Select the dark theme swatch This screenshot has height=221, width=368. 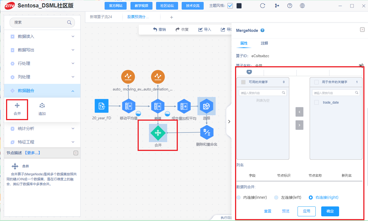[x=239, y=6]
